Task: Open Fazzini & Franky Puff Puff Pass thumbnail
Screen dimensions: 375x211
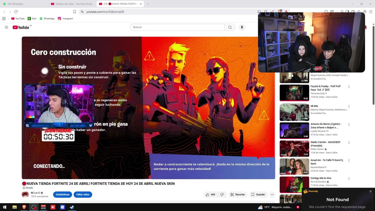Action: (x=294, y=93)
